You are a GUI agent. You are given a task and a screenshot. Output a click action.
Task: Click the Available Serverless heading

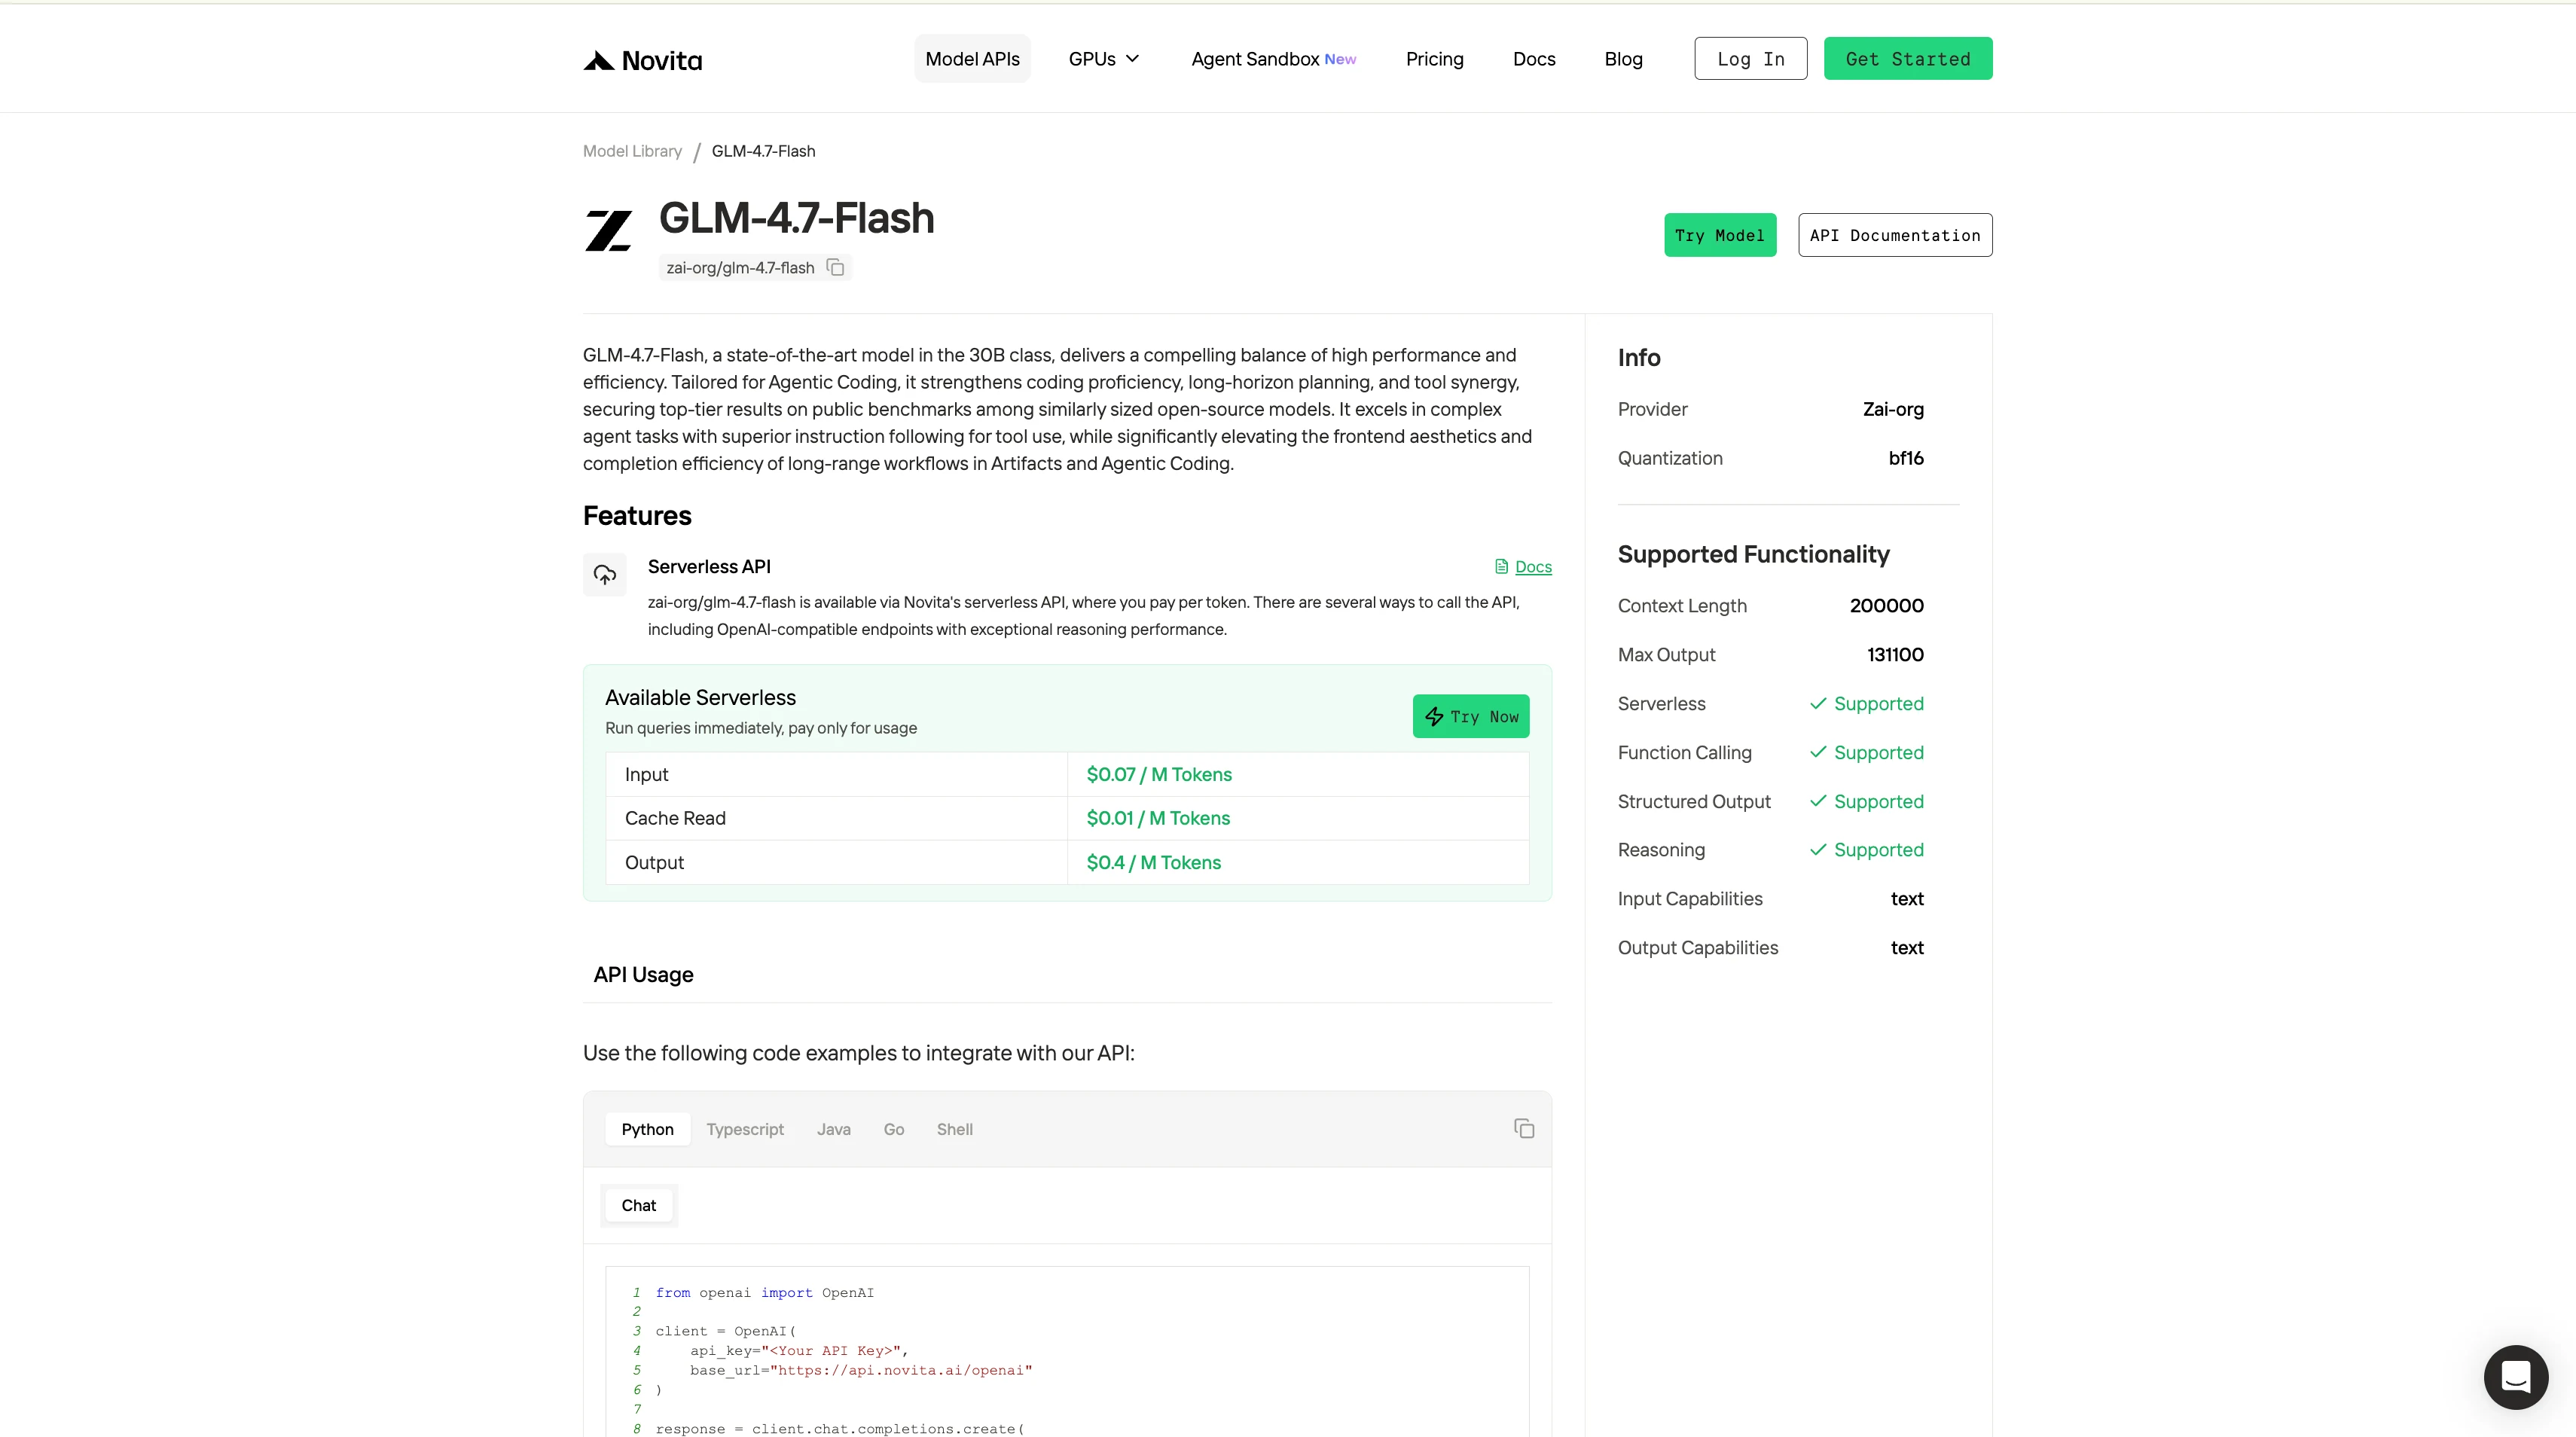700,697
